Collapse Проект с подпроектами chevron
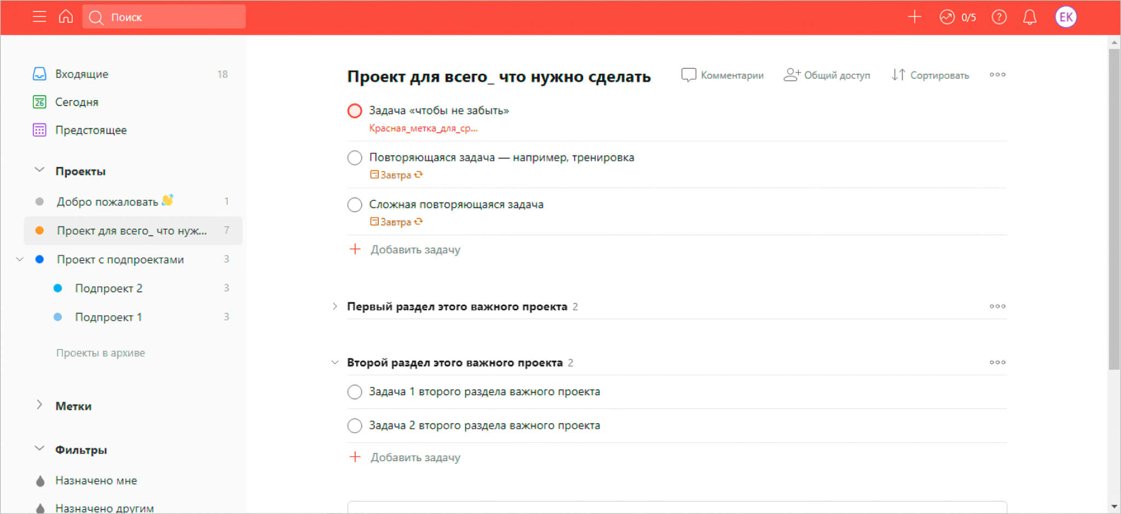Image resolution: width=1121 pixels, height=514 pixels. coord(20,259)
